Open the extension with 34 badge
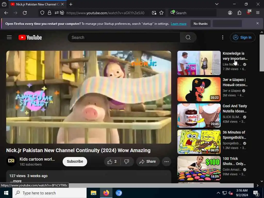This screenshot has height=198, width=264. 249,12
